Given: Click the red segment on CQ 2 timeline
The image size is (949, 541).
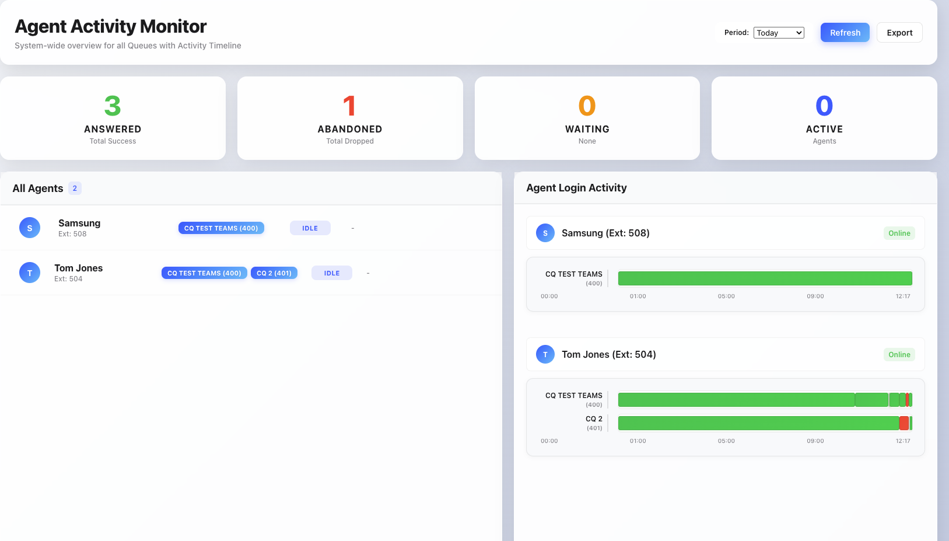Looking at the screenshot, I should point(904,423).
